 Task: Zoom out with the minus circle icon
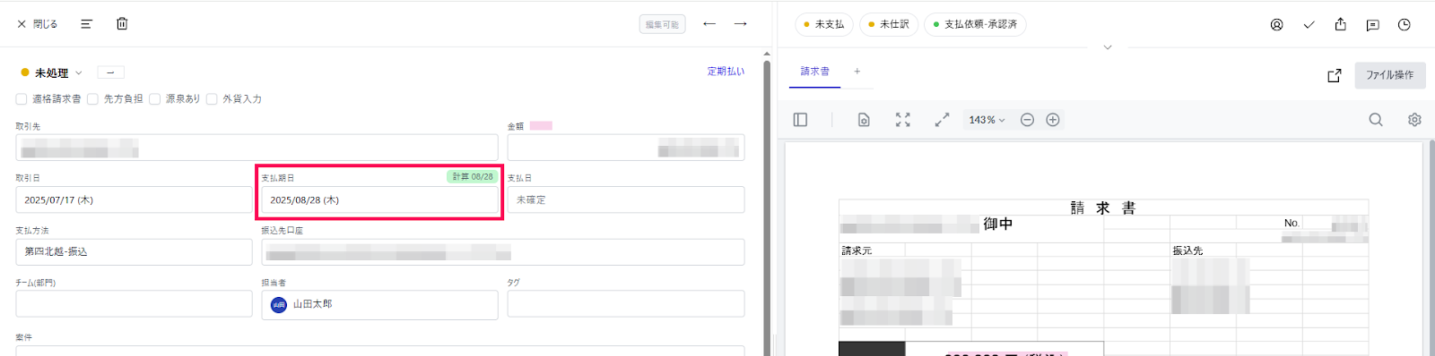pyautogui.click(x=1027, y=120)
